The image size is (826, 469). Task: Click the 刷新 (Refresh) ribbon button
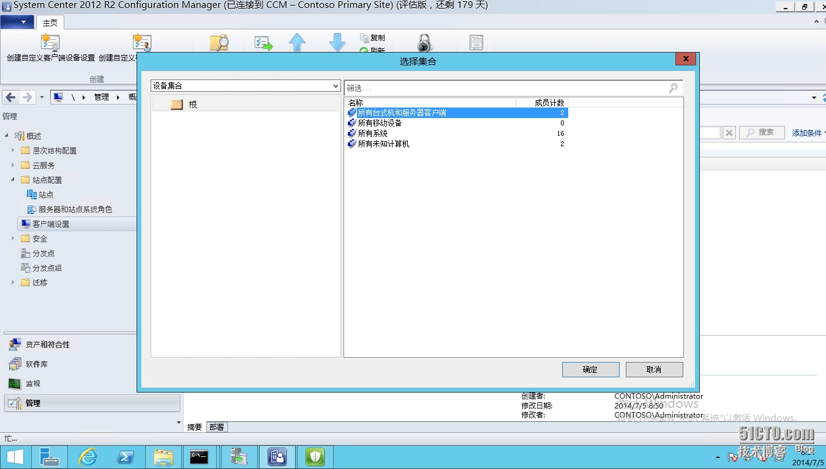(x=372, y=50)
